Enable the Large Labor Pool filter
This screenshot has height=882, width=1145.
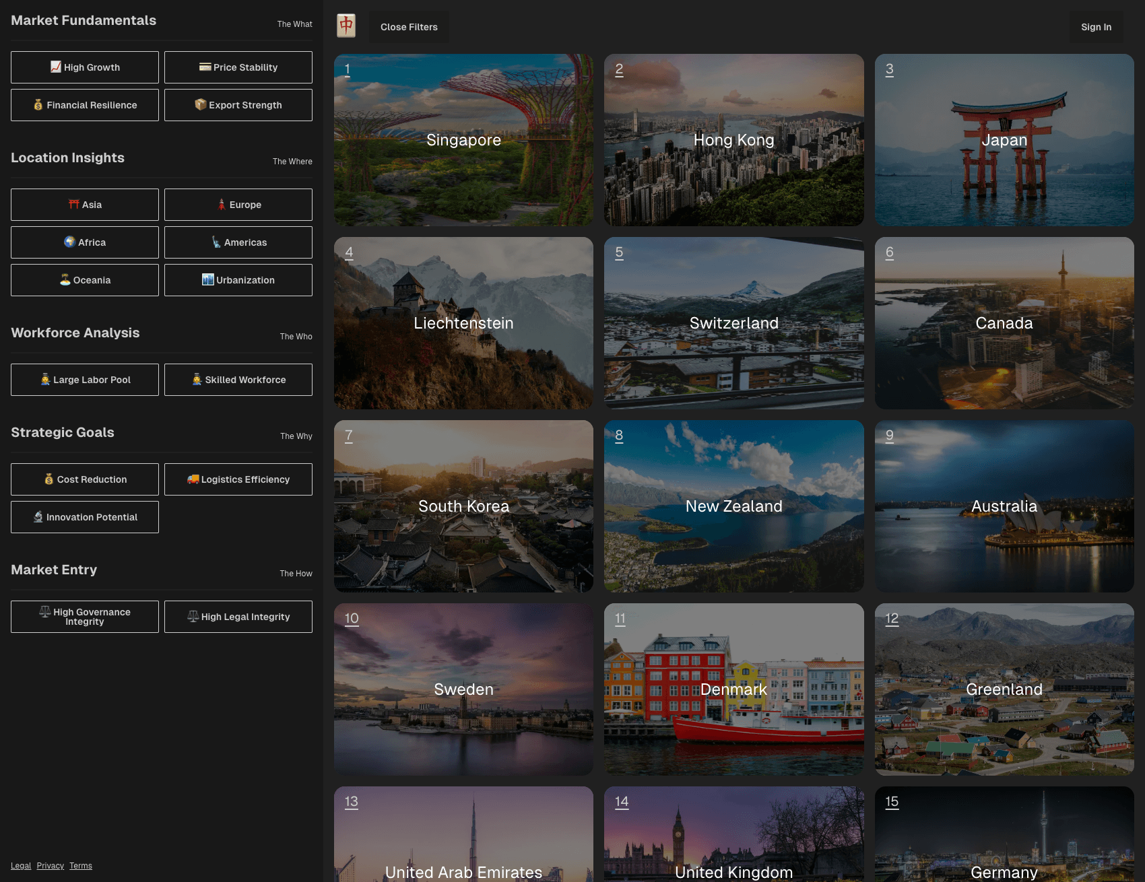(85, 380)
